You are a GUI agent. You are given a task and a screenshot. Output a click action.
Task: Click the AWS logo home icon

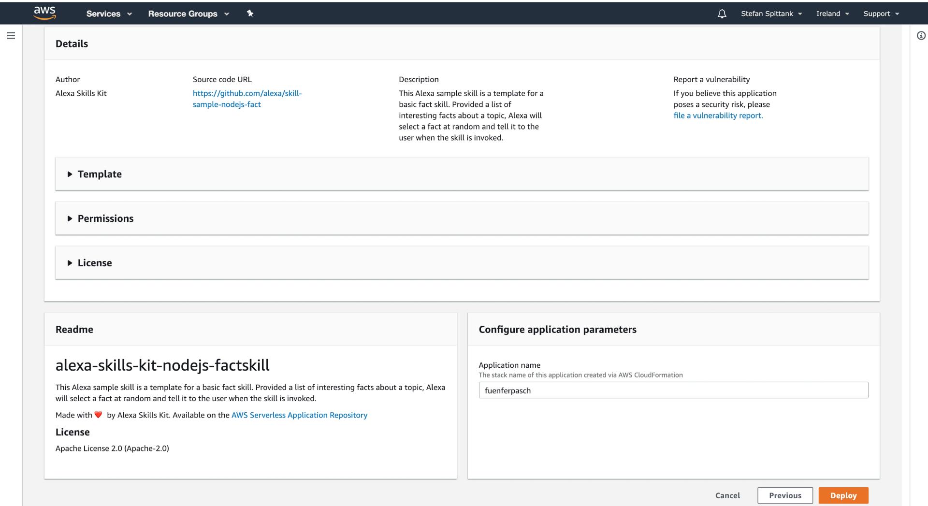(44, 13)
